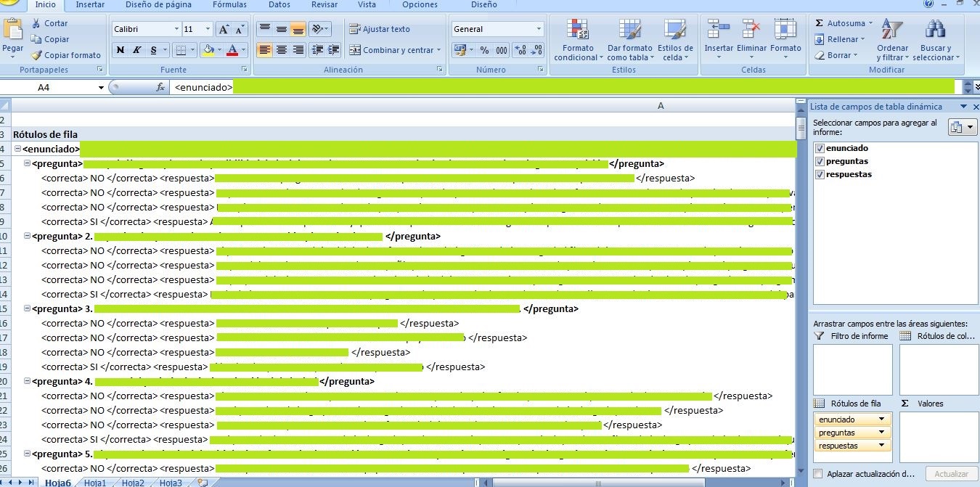Switch to the 'Insertar' ribbon tab

pyautogui.click(x=90, y=5)
